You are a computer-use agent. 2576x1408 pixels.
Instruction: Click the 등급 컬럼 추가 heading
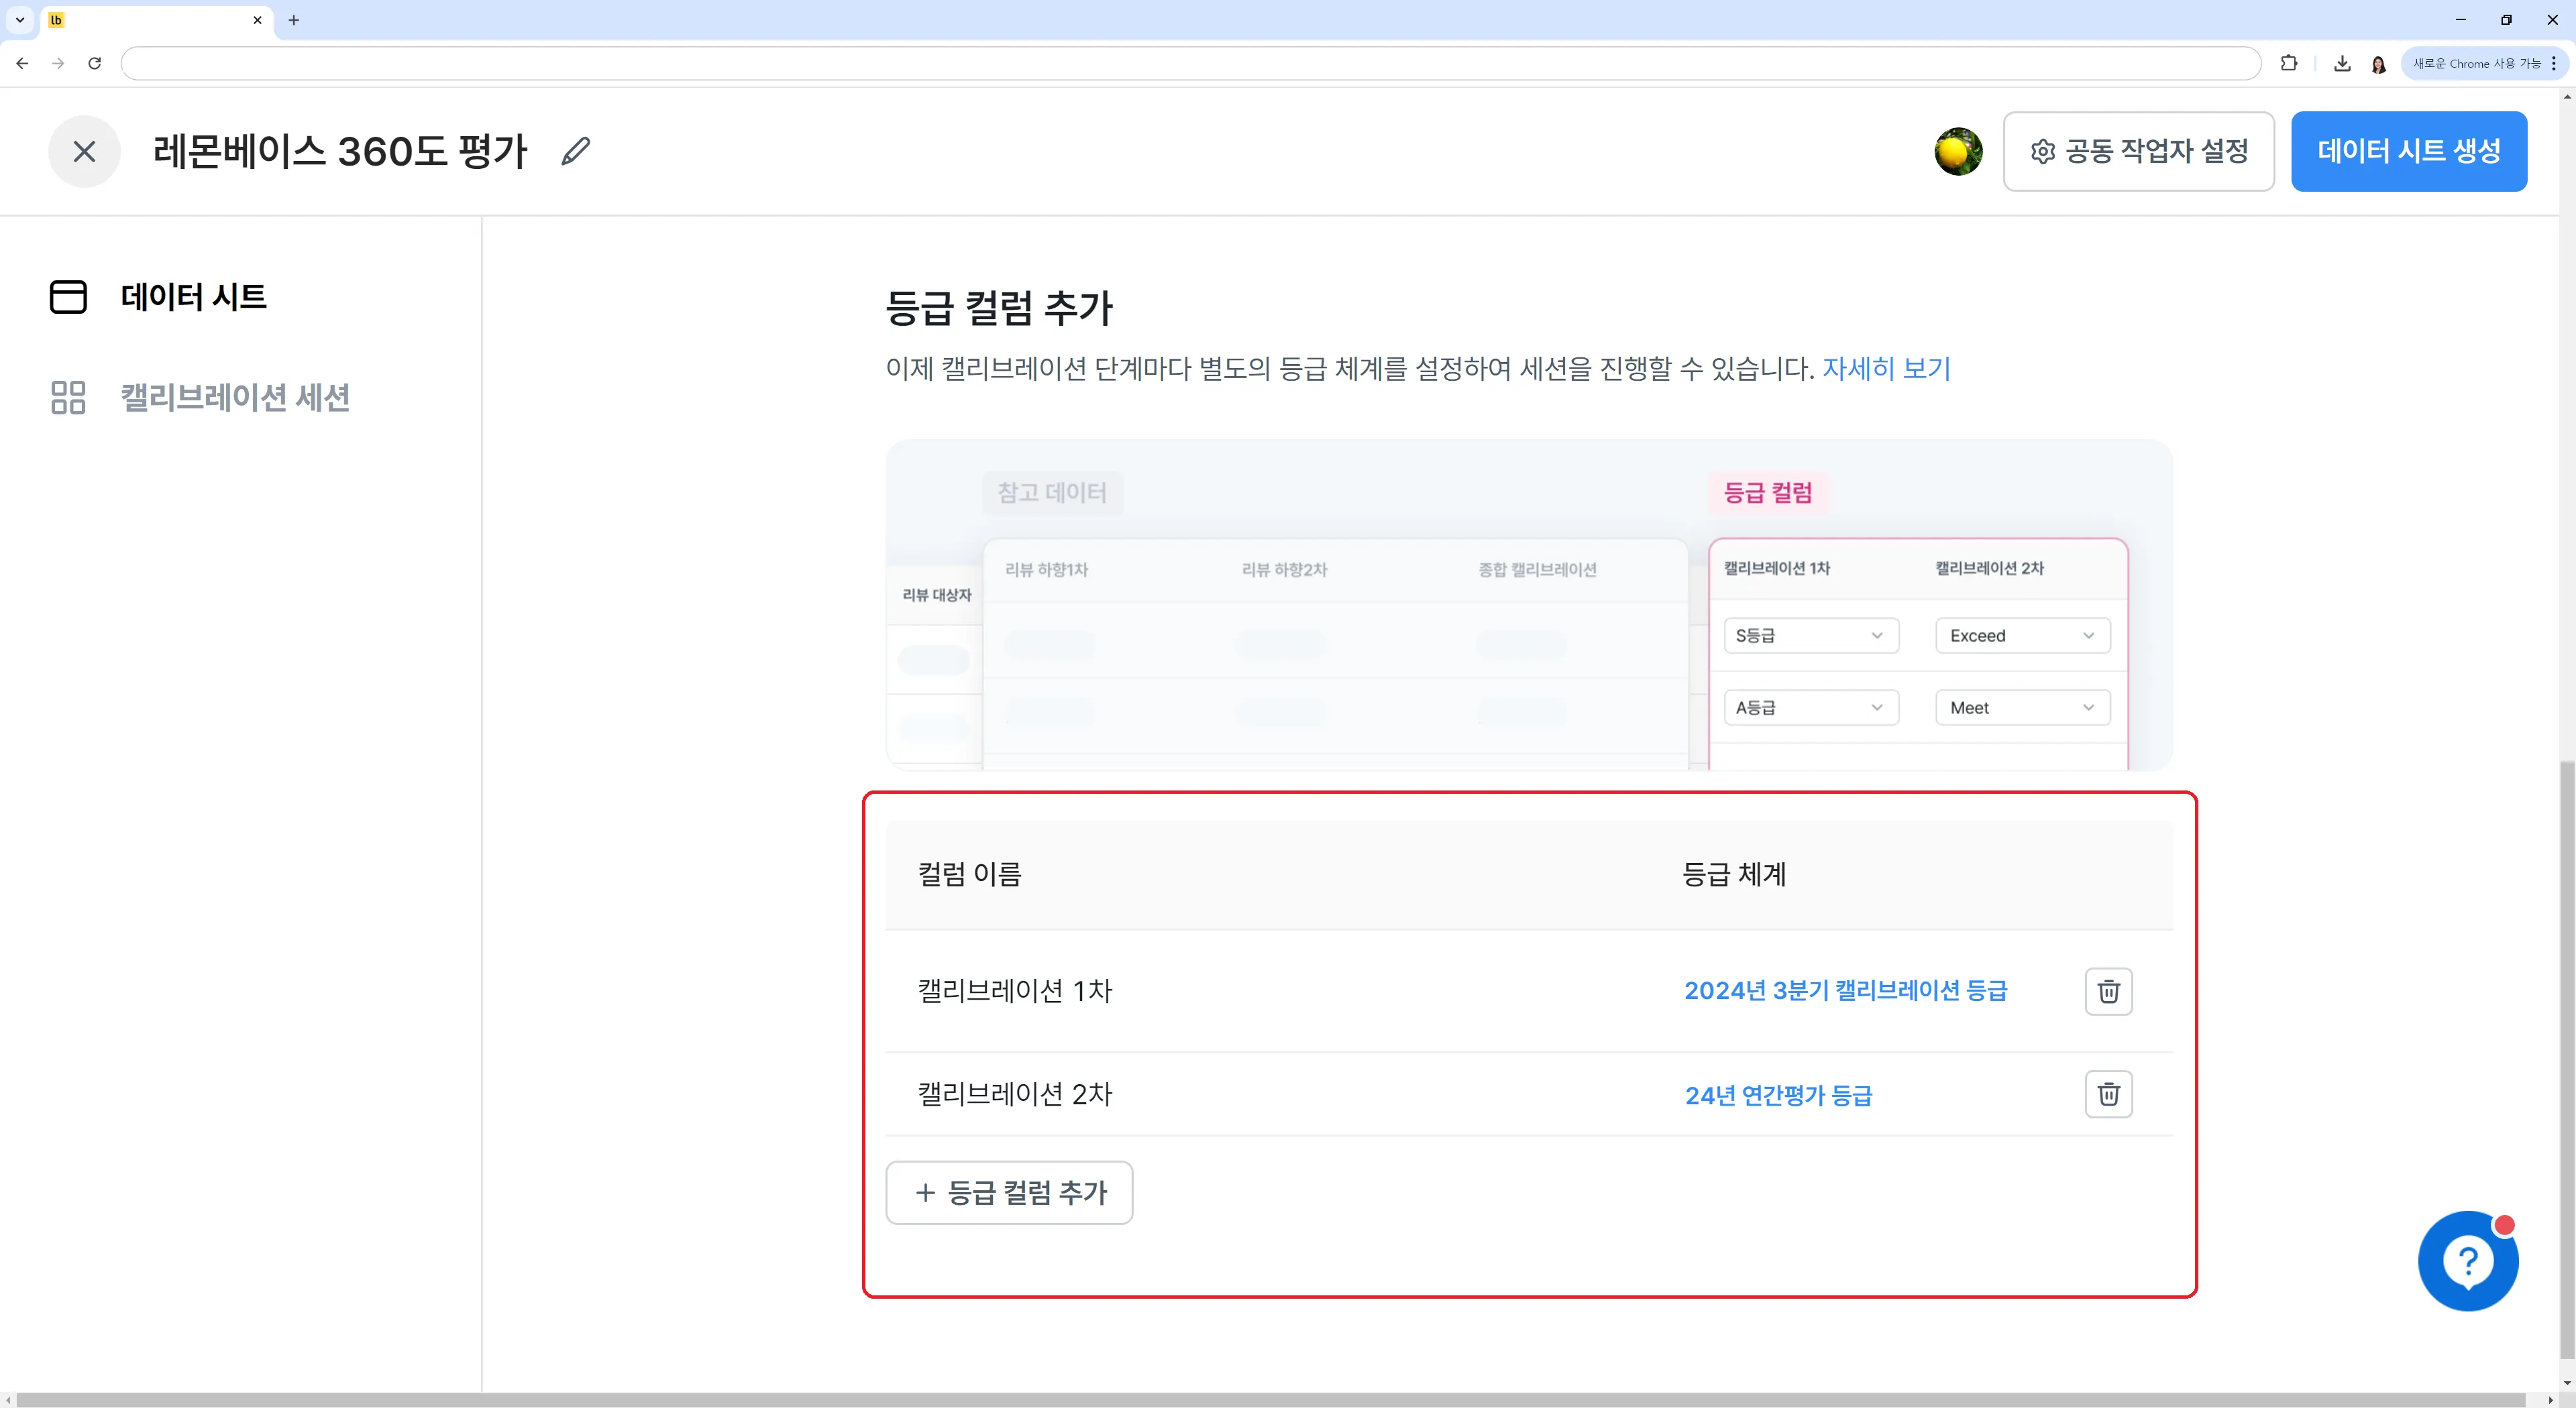point(999,308)
